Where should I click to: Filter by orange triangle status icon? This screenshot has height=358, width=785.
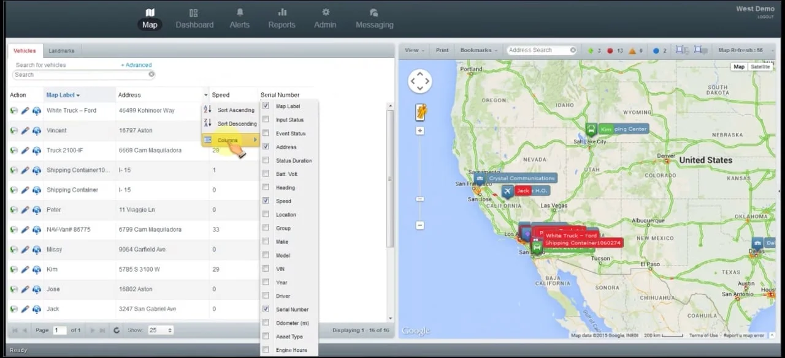pos(632,50)
